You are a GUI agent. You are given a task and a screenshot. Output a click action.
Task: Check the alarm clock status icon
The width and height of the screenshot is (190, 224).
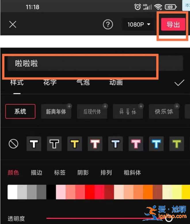(x=138, y=7)
